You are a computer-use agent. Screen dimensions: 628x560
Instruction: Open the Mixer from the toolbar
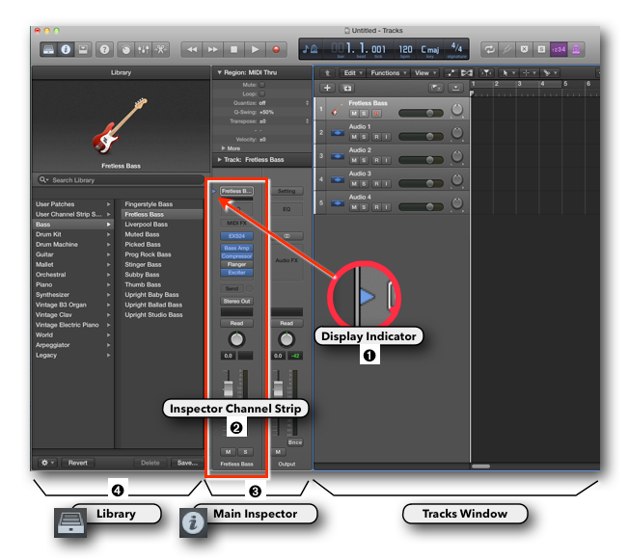click(144, 48)
